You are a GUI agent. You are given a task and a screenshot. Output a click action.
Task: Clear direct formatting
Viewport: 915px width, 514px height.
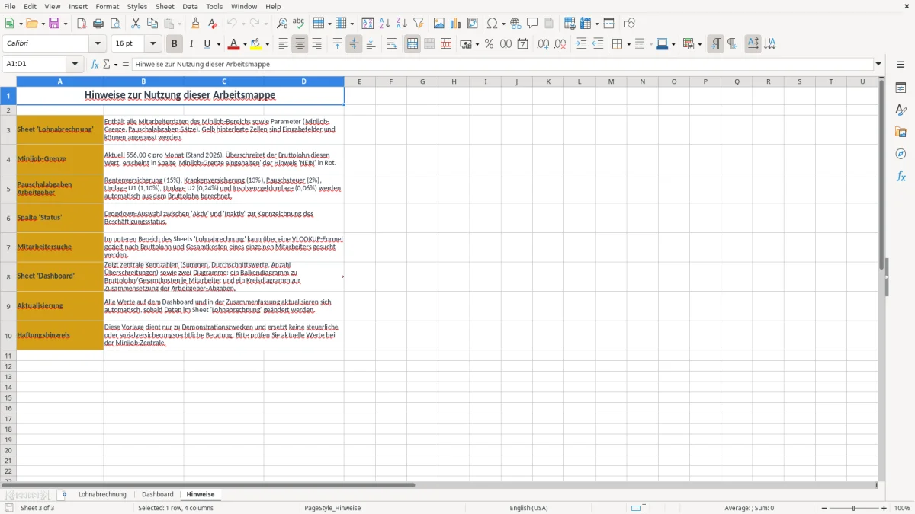coord(212,24)
